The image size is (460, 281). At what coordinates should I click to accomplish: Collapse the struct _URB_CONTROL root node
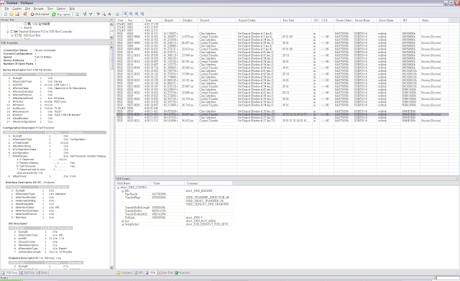pos(118,188)
